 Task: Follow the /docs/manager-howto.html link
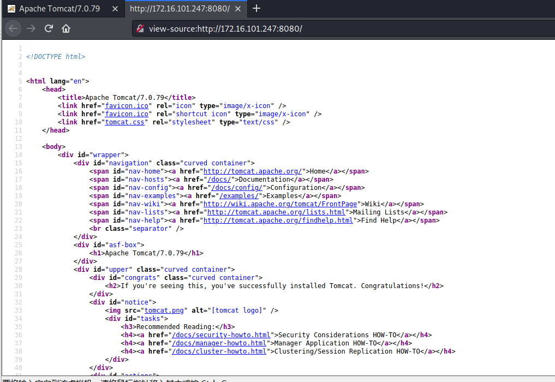[219, 343]
